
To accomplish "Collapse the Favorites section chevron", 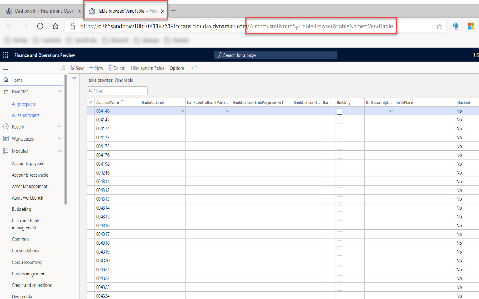I will pos(60,91).
